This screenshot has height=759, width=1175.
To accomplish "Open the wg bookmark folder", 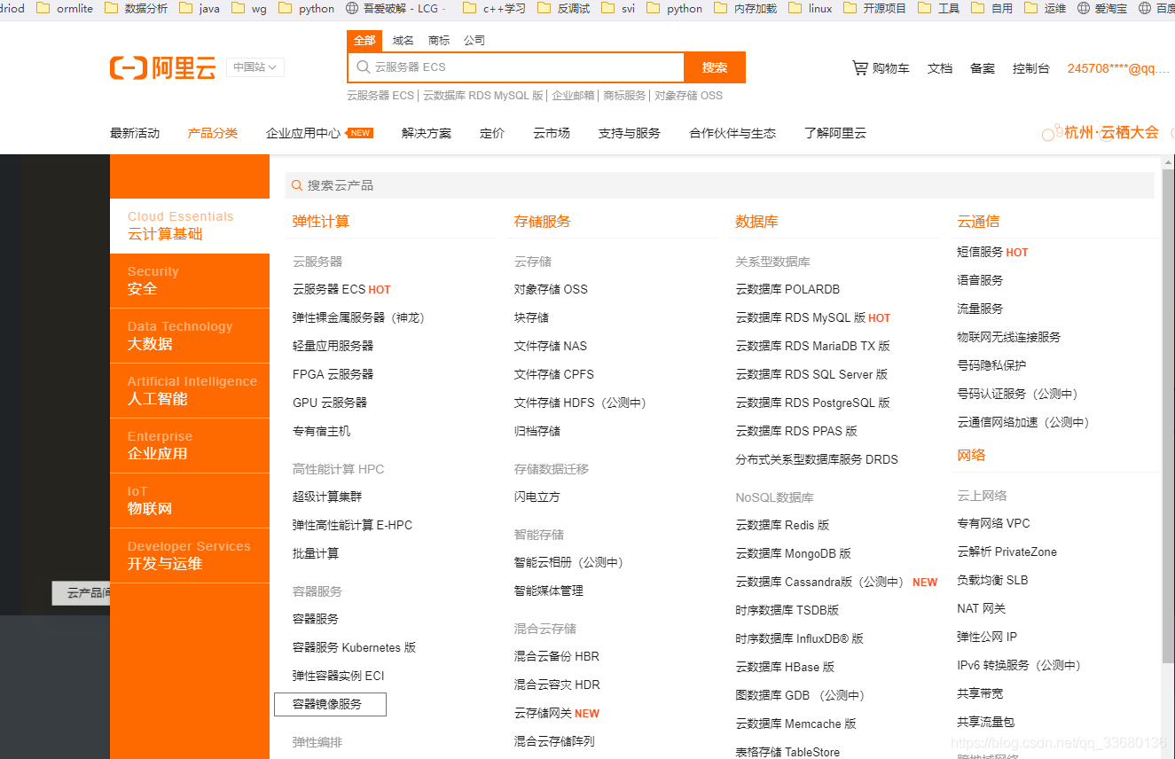I will (247, 8).
